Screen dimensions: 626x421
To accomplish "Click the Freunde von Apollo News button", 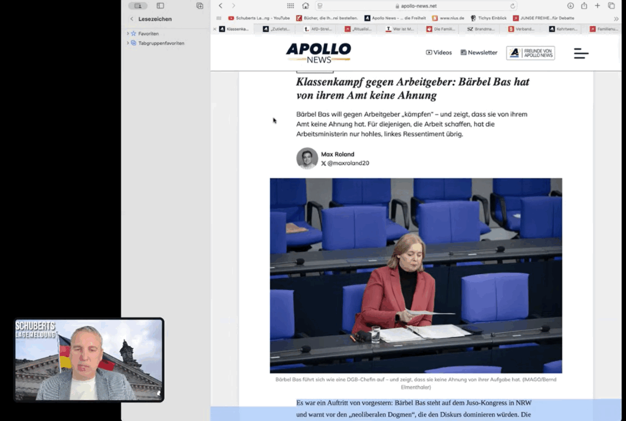I will pos(530,53).
